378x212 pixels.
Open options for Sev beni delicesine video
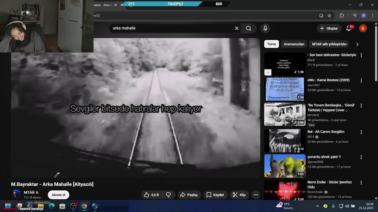[361, 55]
